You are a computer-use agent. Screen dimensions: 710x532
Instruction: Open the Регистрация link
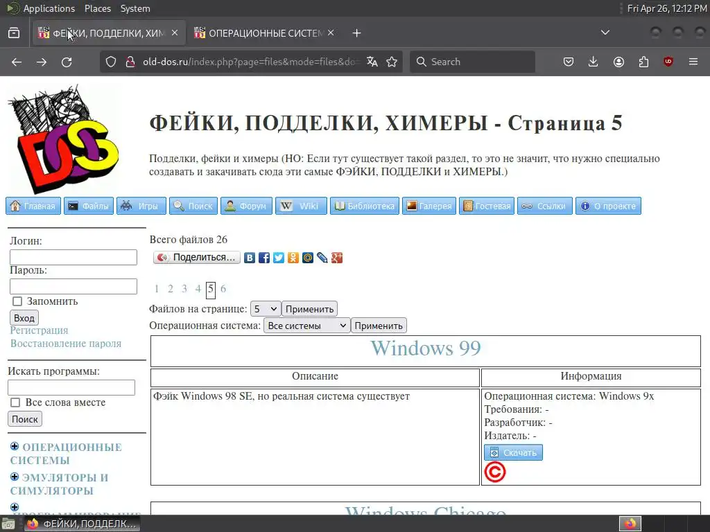tap(39, 330)
